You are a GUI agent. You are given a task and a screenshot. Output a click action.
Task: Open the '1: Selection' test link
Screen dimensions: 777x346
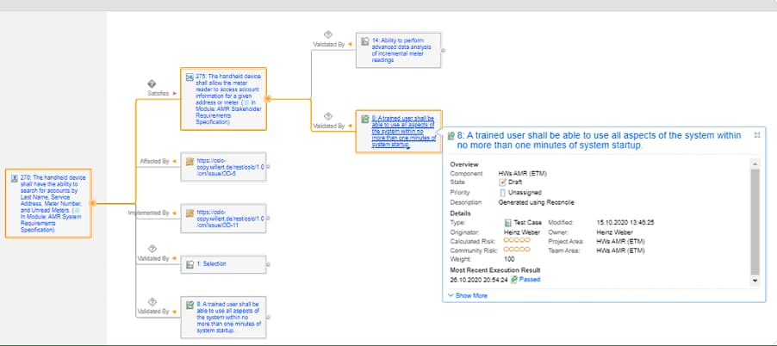point(212,264)
